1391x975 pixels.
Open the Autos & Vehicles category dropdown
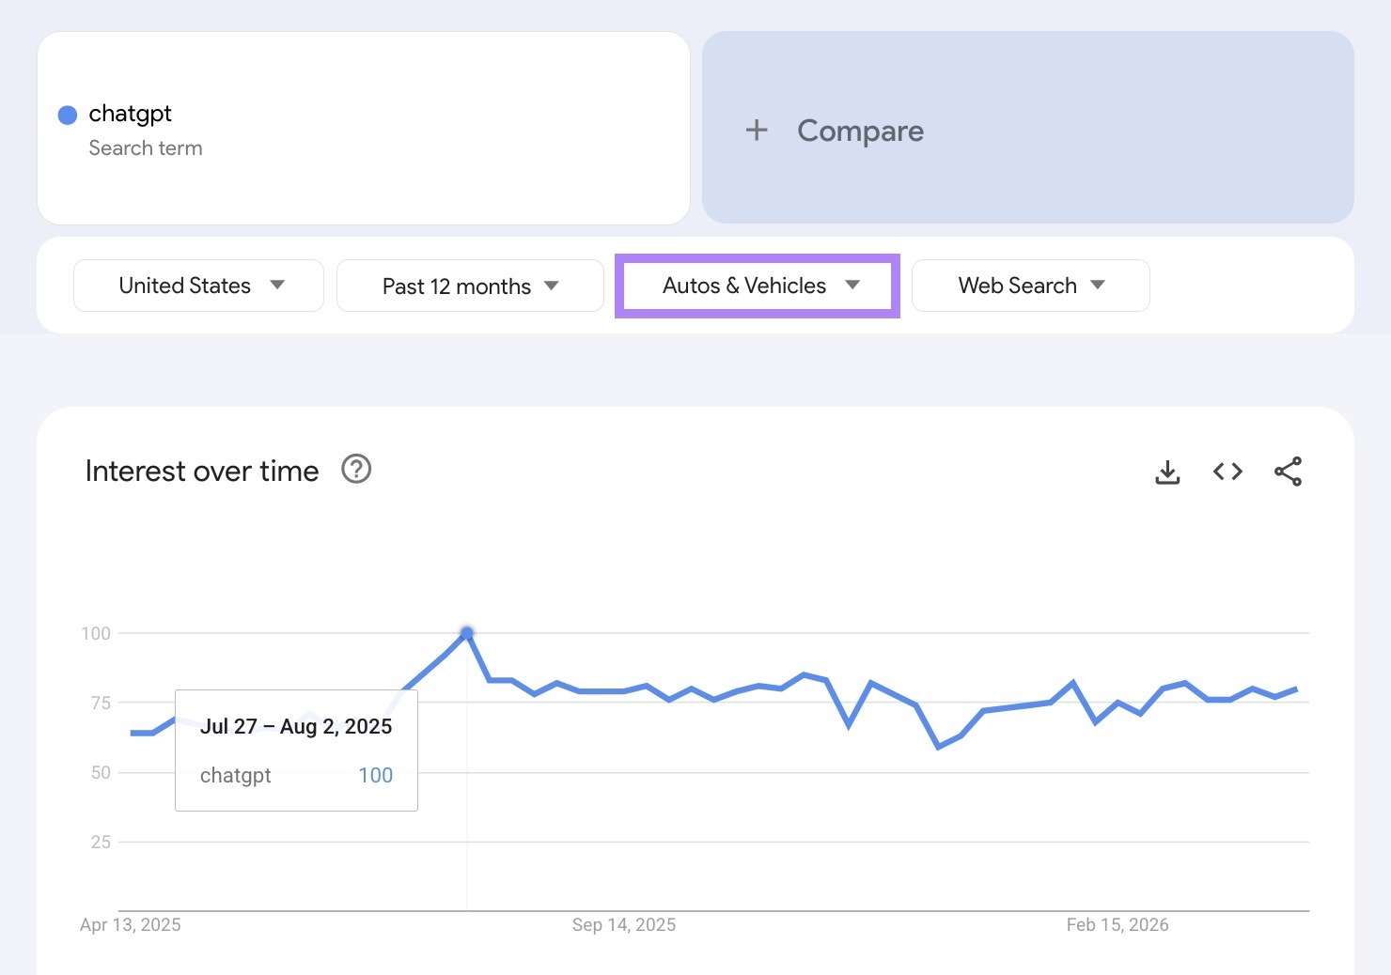coord(757,286)
